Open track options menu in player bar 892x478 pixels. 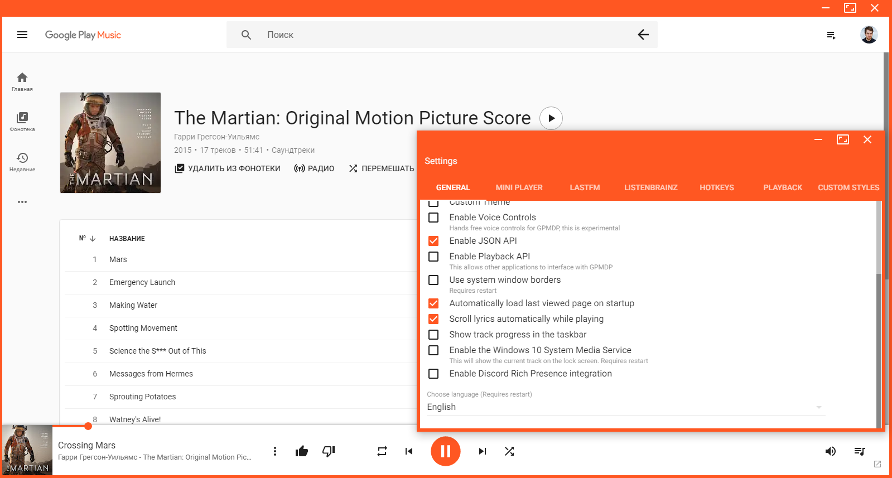pos(275,451)
